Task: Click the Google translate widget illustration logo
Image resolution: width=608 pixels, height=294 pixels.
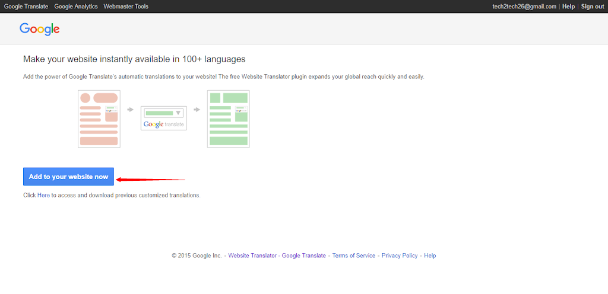Action: 163,124
